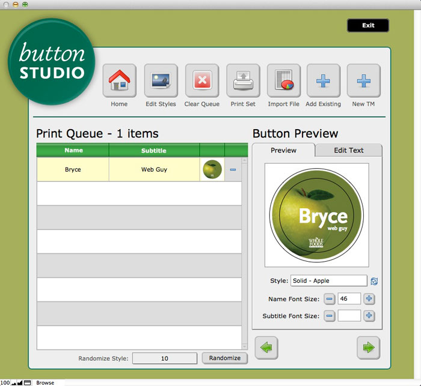
Task: Click the apple thumbnail in Bryce row
Action: pyautogui.click(x=212, y=169)
